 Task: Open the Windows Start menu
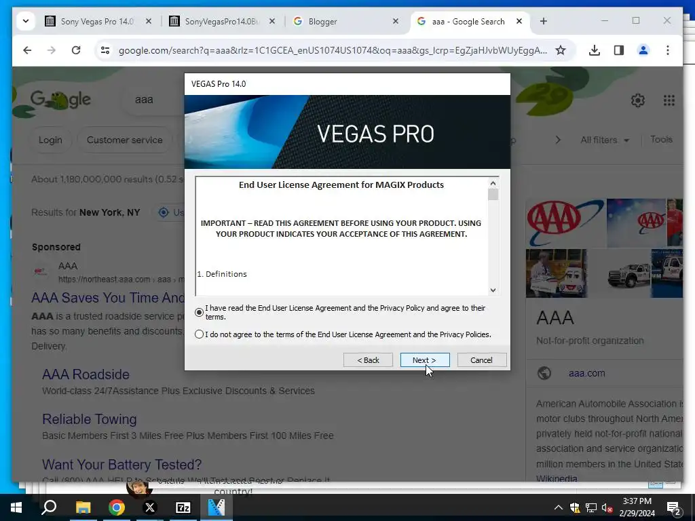pyautogui.click(x=16, y=507)
